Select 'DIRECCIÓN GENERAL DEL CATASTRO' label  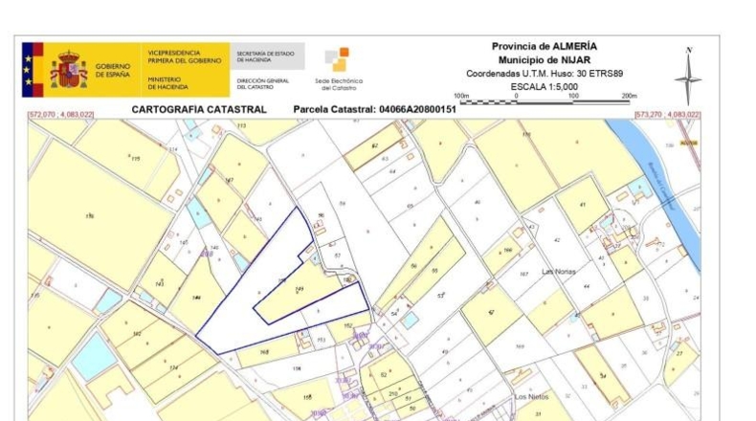coord(263,84)
